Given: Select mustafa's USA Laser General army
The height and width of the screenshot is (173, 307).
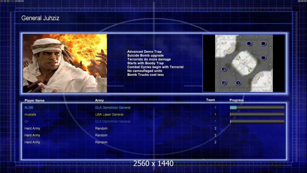Looking at the screenshot, I should 109,114.
